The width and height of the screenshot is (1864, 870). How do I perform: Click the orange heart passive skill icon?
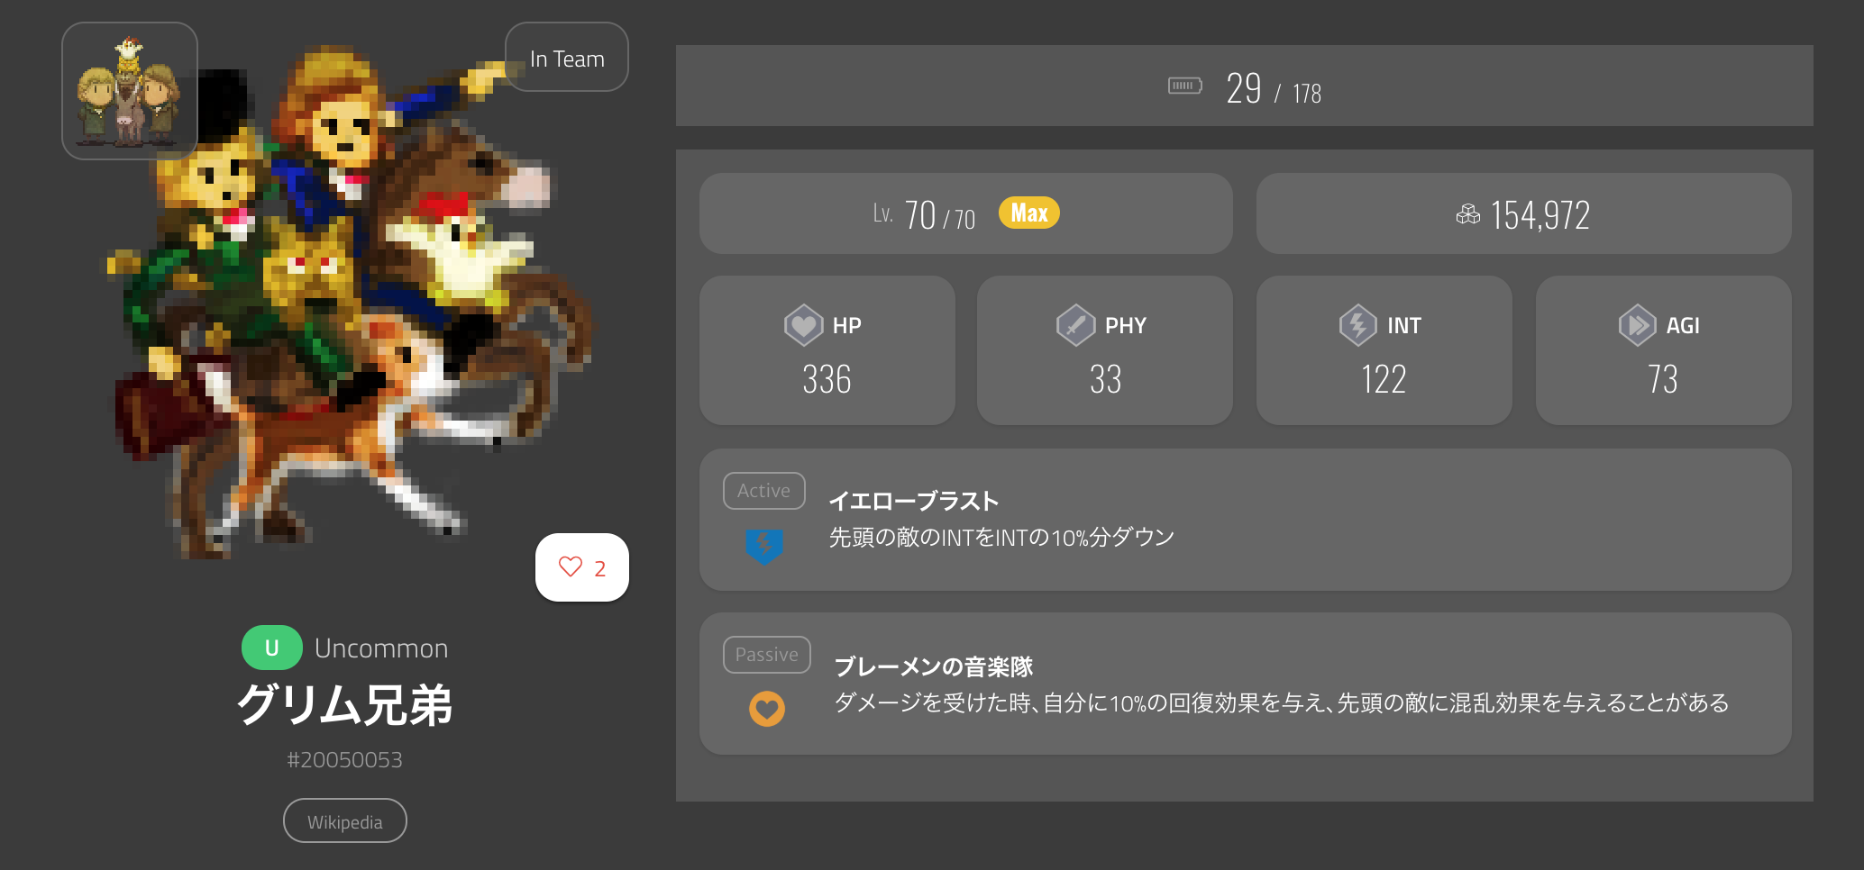[x=767, y=709]
